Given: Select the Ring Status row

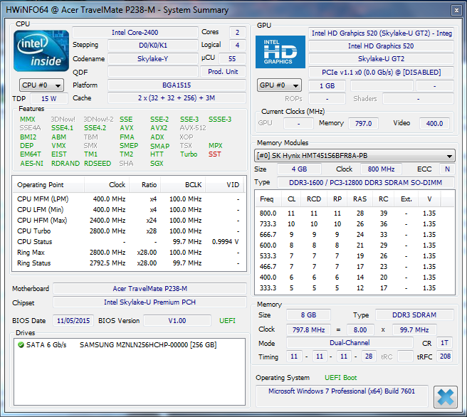Looking at the screenshot, I should [128, 263].
